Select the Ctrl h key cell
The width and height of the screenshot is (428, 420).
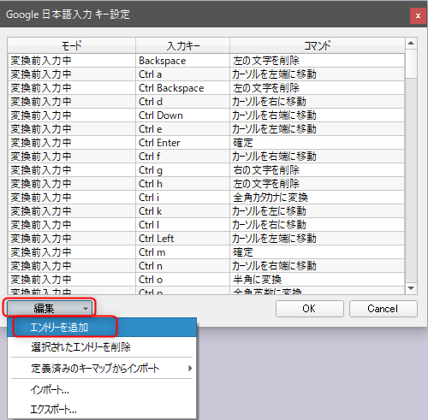[x=183, y=184]
